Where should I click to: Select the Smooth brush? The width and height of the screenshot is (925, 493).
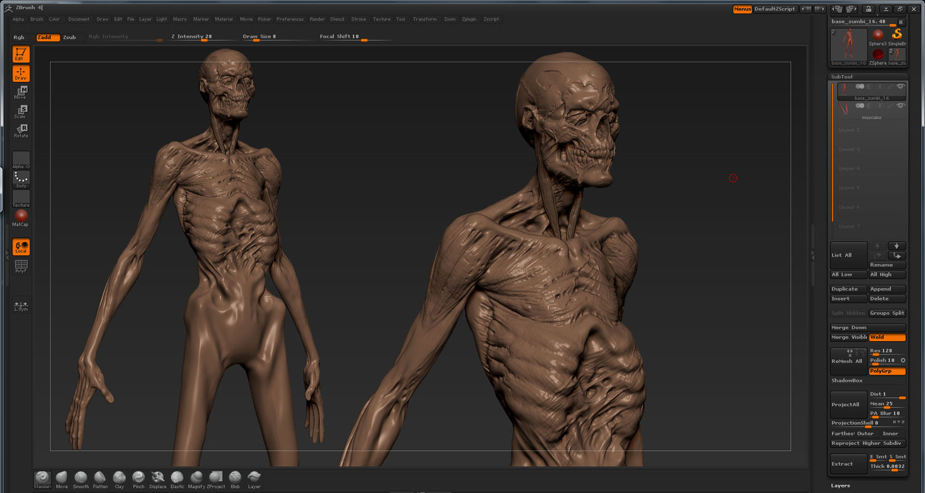coord(81,479)
